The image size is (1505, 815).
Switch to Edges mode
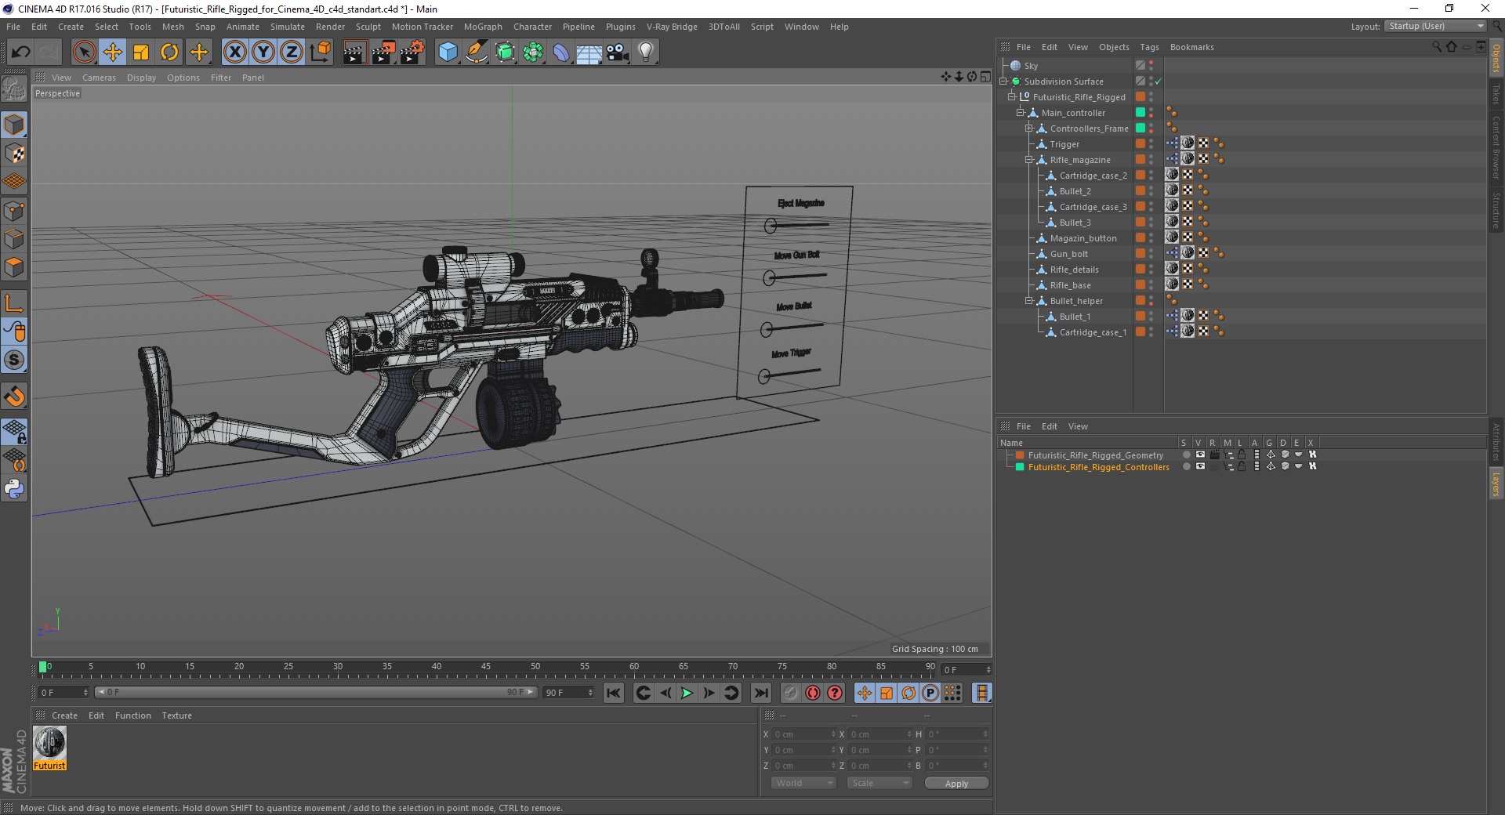point(14,239)
